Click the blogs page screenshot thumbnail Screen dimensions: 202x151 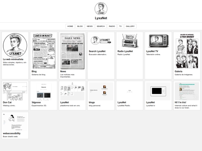[x=101, y=91]
